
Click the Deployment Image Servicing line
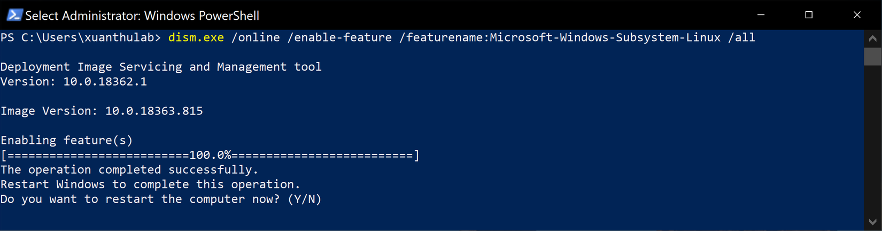pos(161,67)
